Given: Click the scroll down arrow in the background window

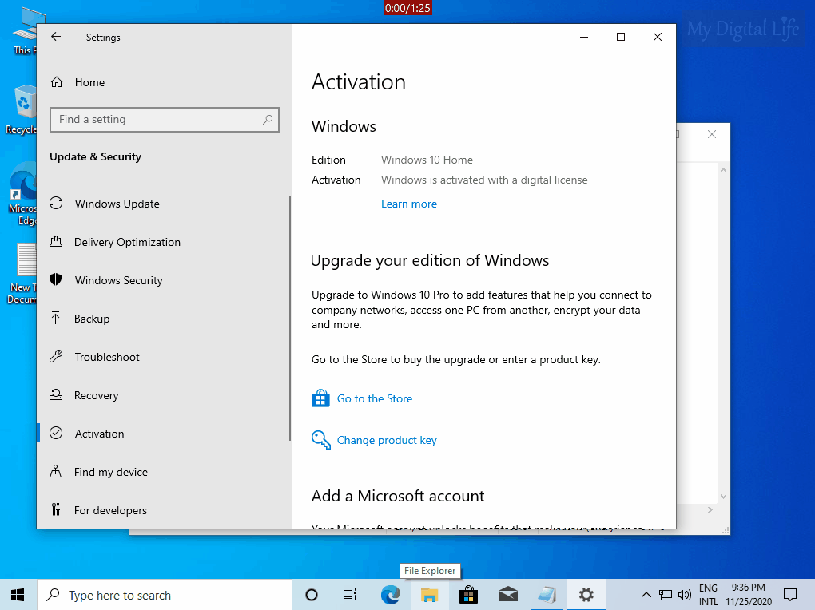Looking at the screenshot, I should [x=723, y=497].
